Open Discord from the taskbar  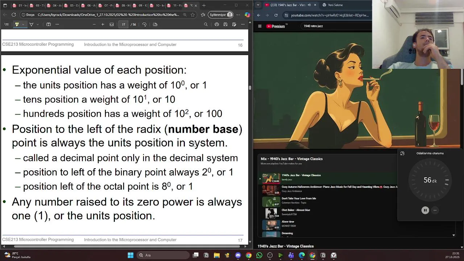point(238,255)
